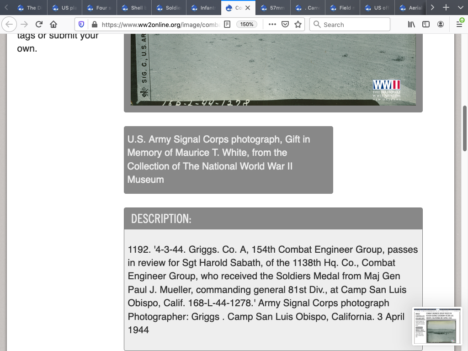Screen dimensions: 468x351
Task: List all open tabs with chevron
Action: coord(460,8)
